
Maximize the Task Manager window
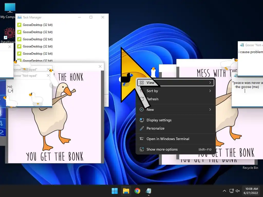(x=91, y=17)
